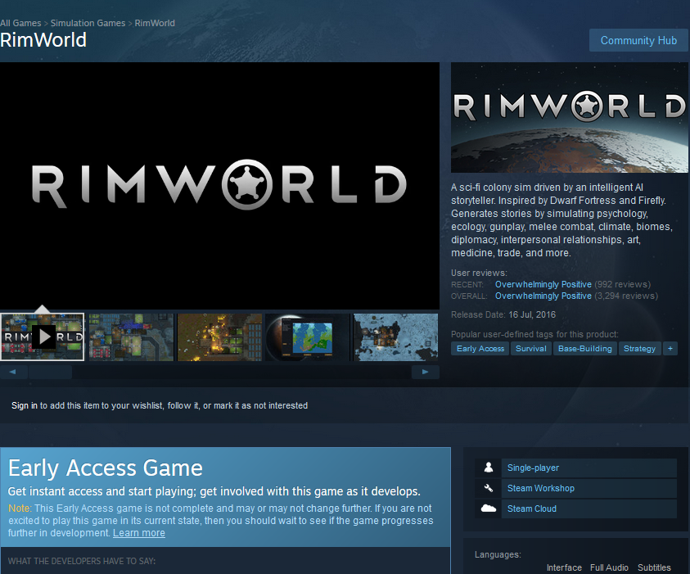The width and height of the screenshot is (690, 574).
Task: Click the Early Access Game heading
Action: 105,468
